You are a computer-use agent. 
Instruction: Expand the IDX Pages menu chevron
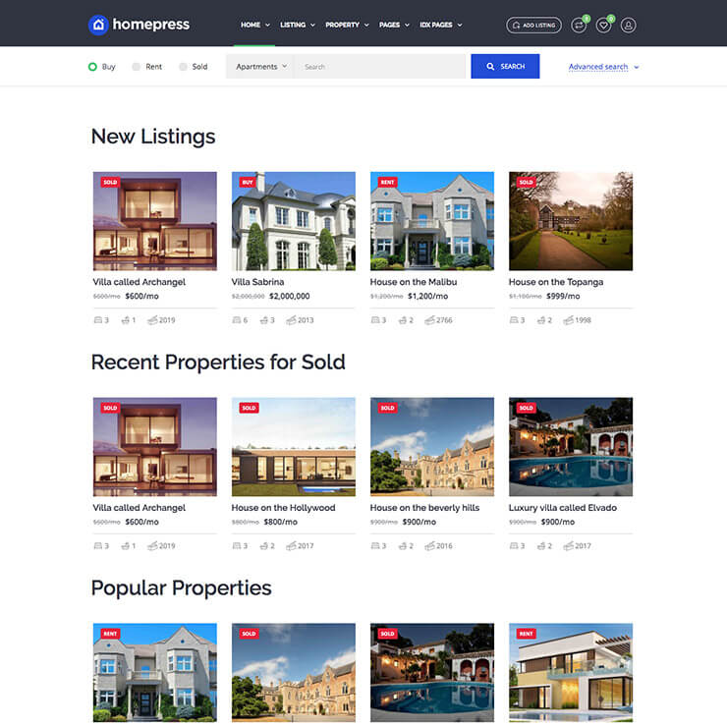[460, 25]
